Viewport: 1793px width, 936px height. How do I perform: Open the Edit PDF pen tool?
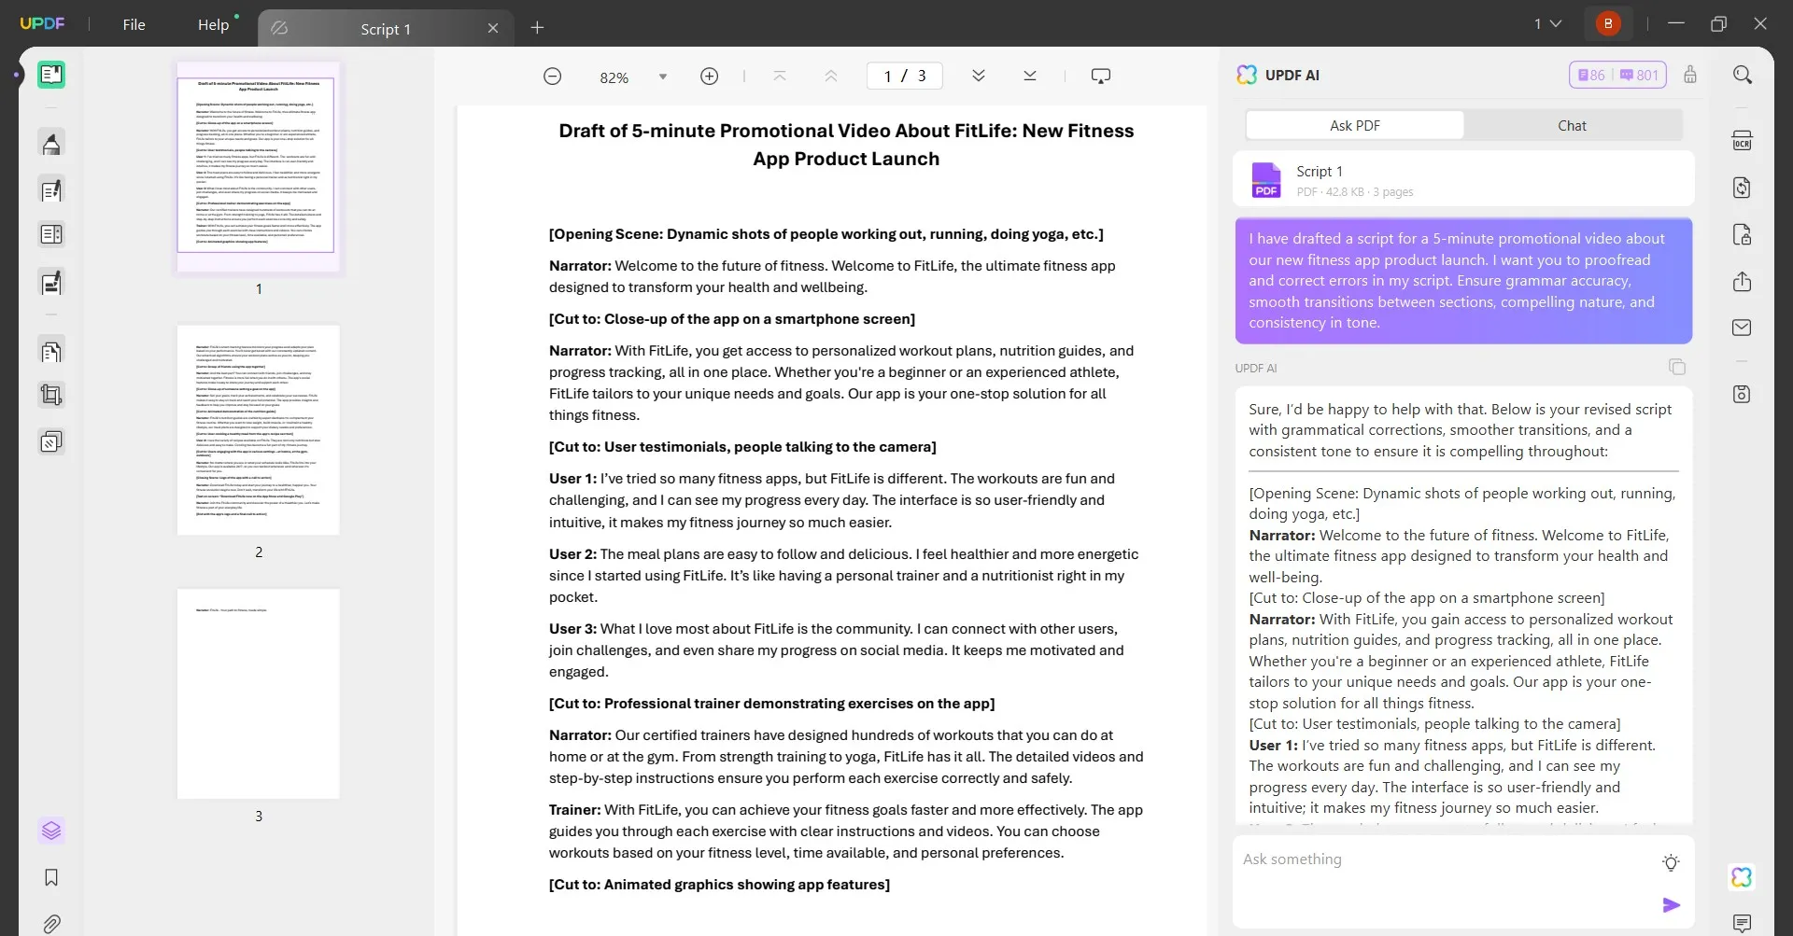pyautogui.click(x=51, y=190)
